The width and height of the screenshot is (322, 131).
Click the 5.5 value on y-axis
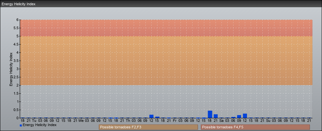tap(16, 28)
